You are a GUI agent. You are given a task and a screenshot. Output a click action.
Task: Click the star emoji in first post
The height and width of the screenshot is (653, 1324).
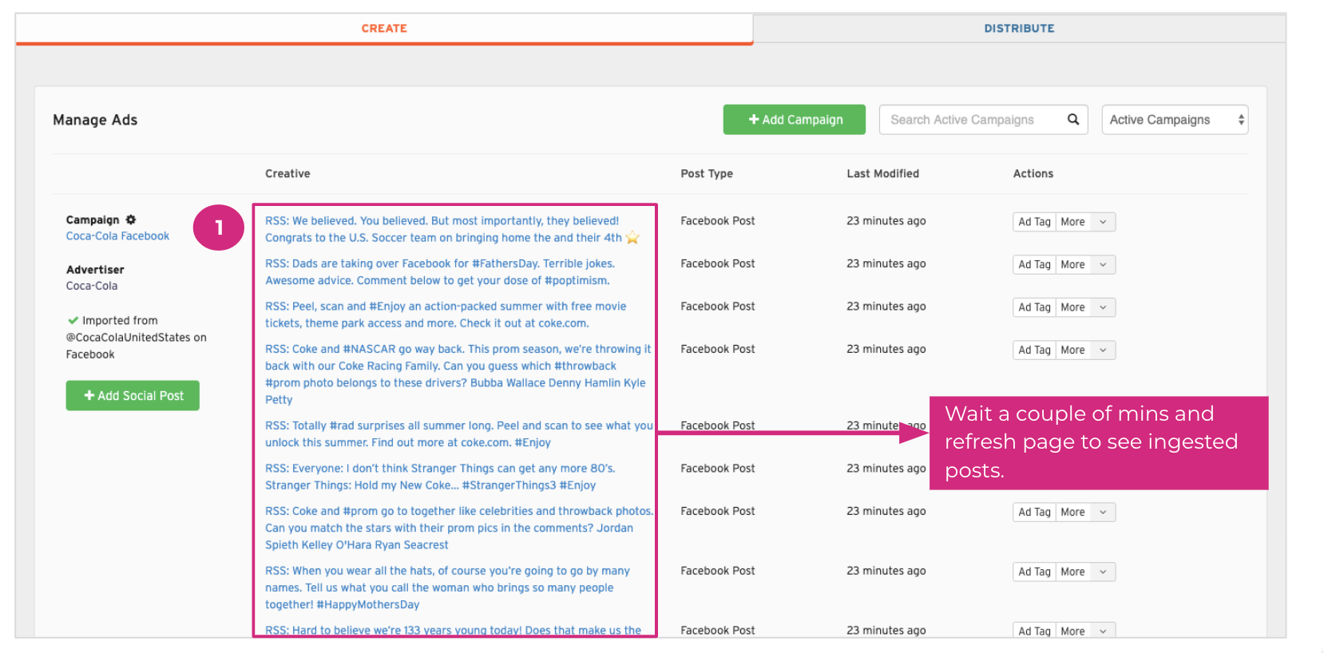632,238
